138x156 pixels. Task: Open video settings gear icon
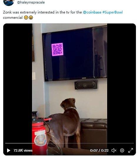(x=122, y=150)
